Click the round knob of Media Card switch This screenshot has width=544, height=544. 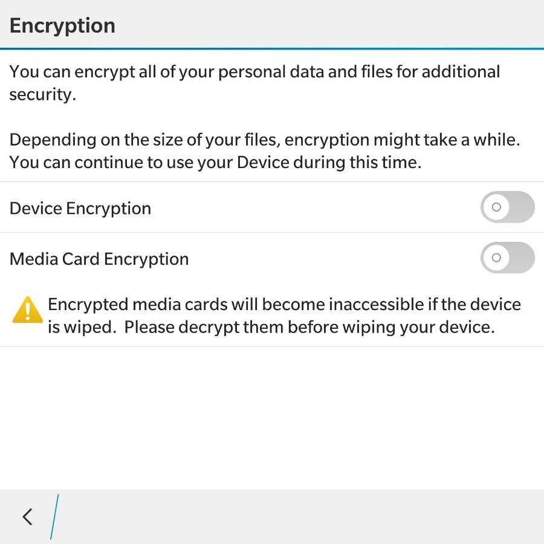pyautogui.click(x=496, y=258)
